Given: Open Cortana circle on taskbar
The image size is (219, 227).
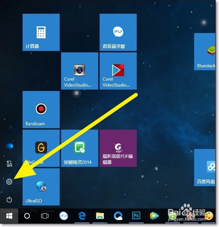Looking at the screenshot, I should [x=27, y=216].
